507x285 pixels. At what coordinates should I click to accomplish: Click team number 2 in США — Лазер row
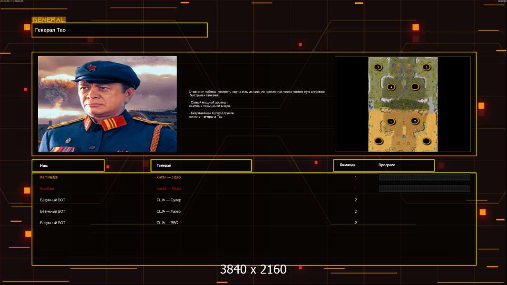click(356, 211)
